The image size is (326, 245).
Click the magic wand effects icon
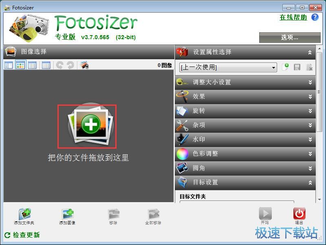tap(182, 96)
